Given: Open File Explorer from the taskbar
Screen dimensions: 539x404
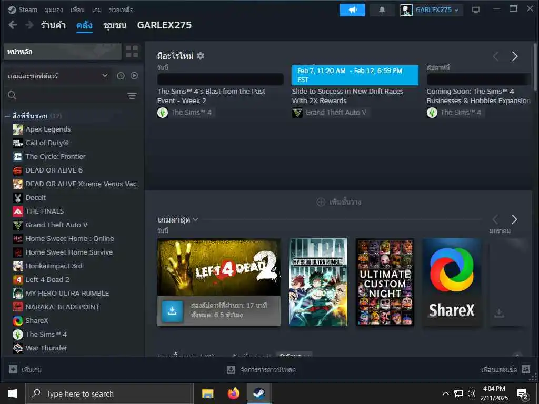Looking at the screenshot, I should point(207,393).
